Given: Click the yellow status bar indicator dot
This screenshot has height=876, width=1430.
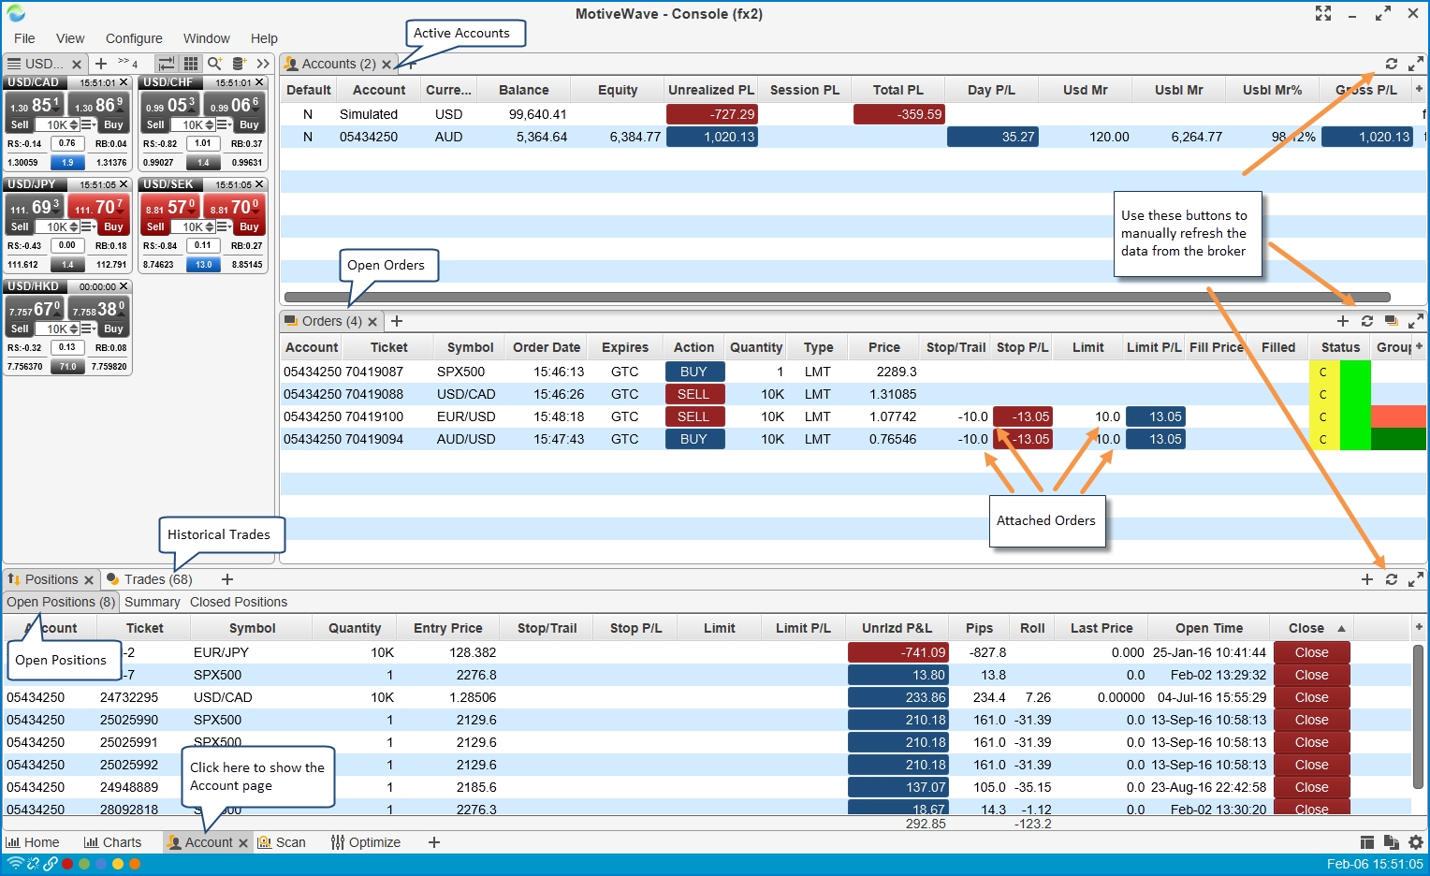Looking at the screenshot, I should (118, 864).
